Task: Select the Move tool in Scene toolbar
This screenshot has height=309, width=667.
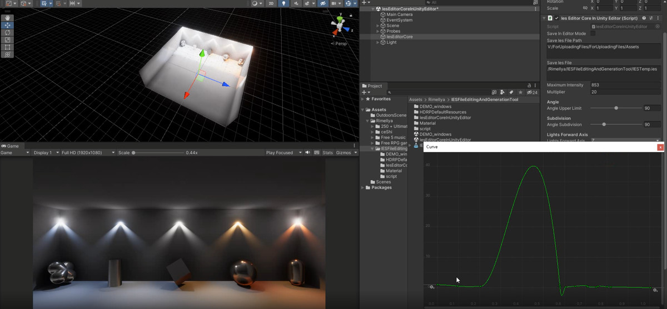Action: point(8,26)
